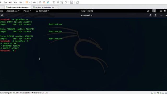Open VMware Tabs menu

pyautogui.click(x=15, y=2)
